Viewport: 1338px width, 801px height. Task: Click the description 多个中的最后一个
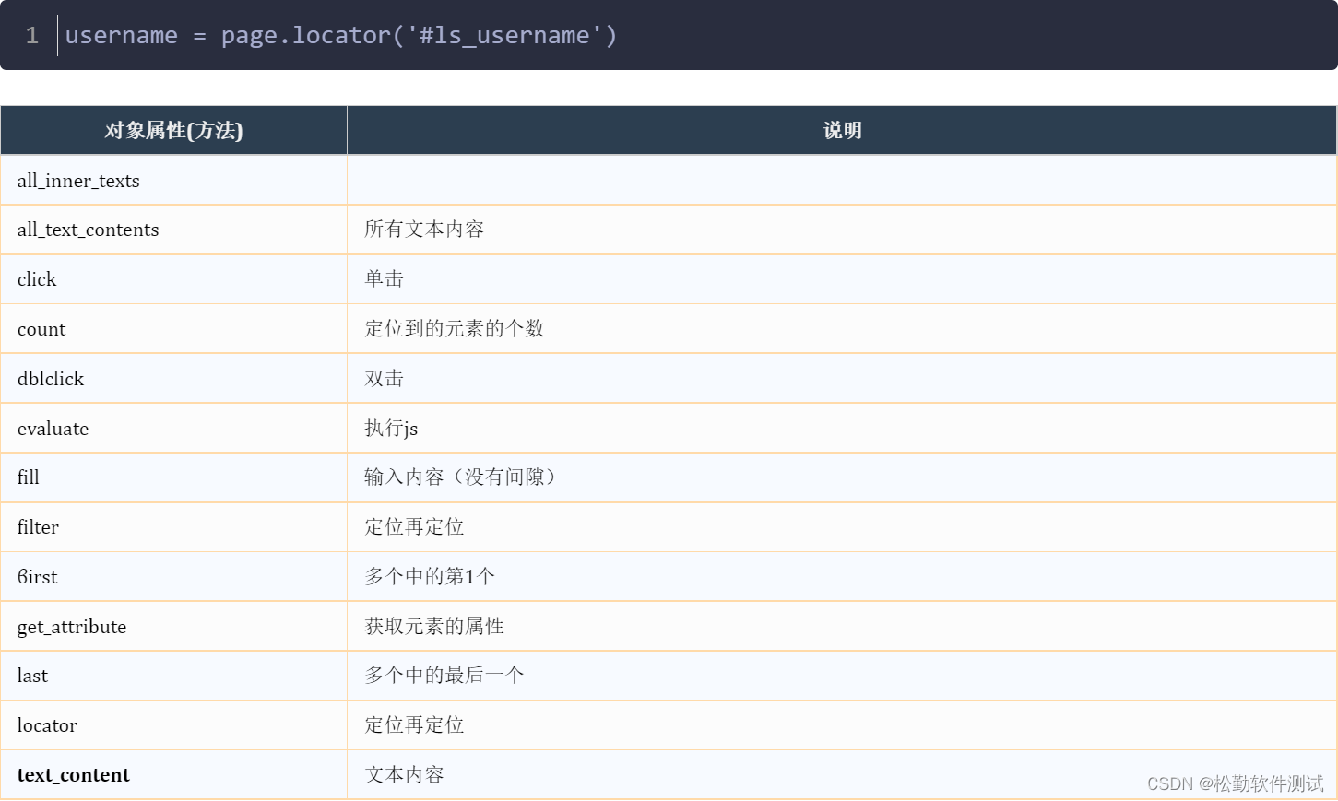pyautogui.click(x=444, y=676)
